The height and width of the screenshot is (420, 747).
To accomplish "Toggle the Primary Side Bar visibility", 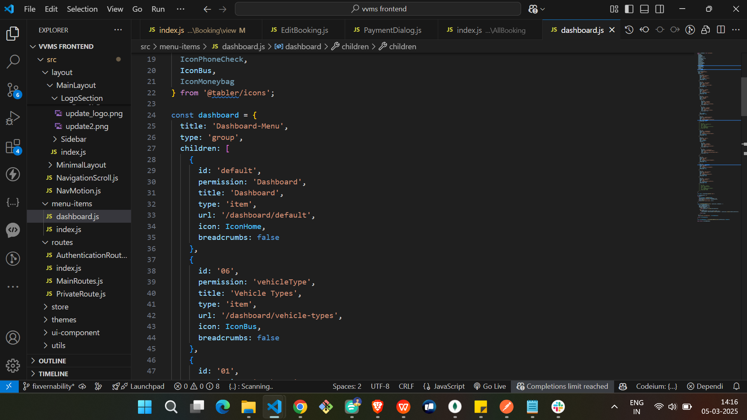I will (629, 9).
